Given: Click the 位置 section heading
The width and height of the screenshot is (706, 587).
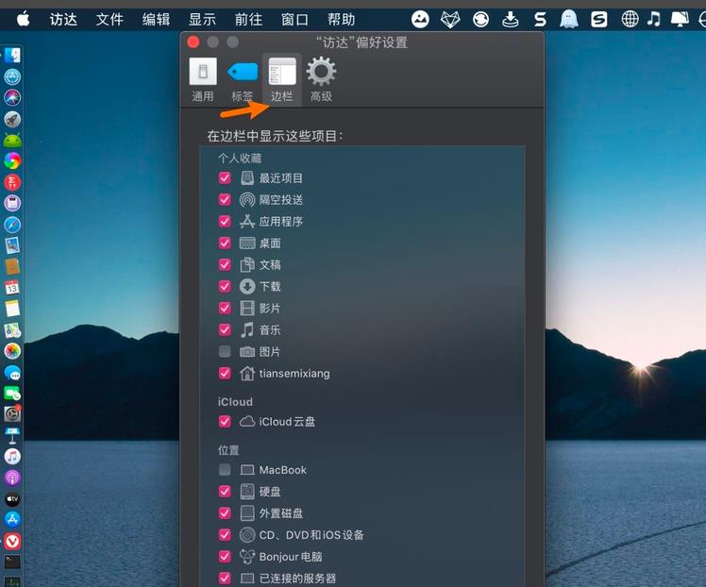Looking at the screenshot, I should [228, 450].
